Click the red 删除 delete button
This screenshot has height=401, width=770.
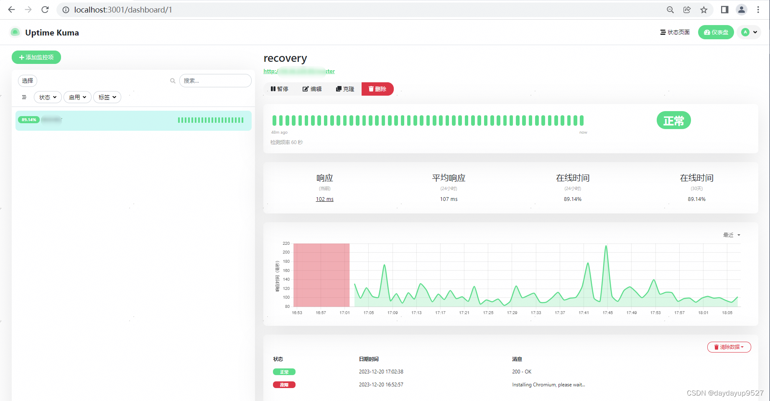pos(377,89)
